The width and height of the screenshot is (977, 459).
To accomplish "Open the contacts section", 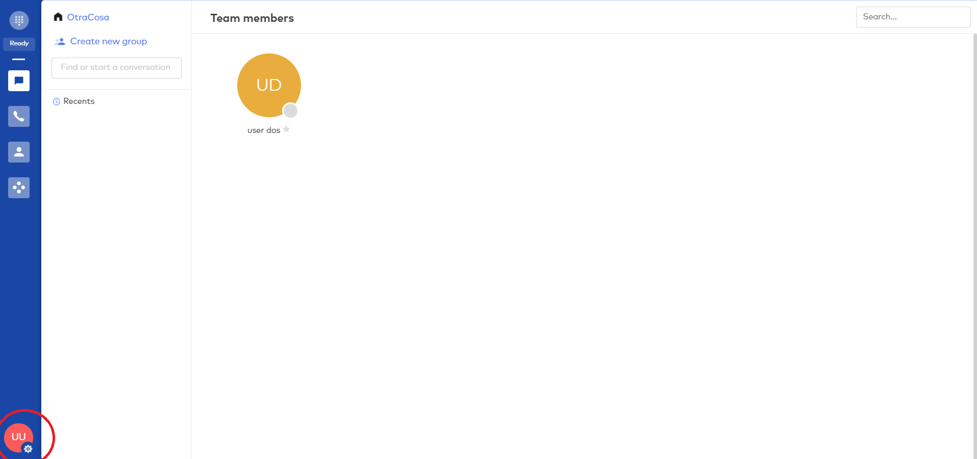I will (19, 152).
